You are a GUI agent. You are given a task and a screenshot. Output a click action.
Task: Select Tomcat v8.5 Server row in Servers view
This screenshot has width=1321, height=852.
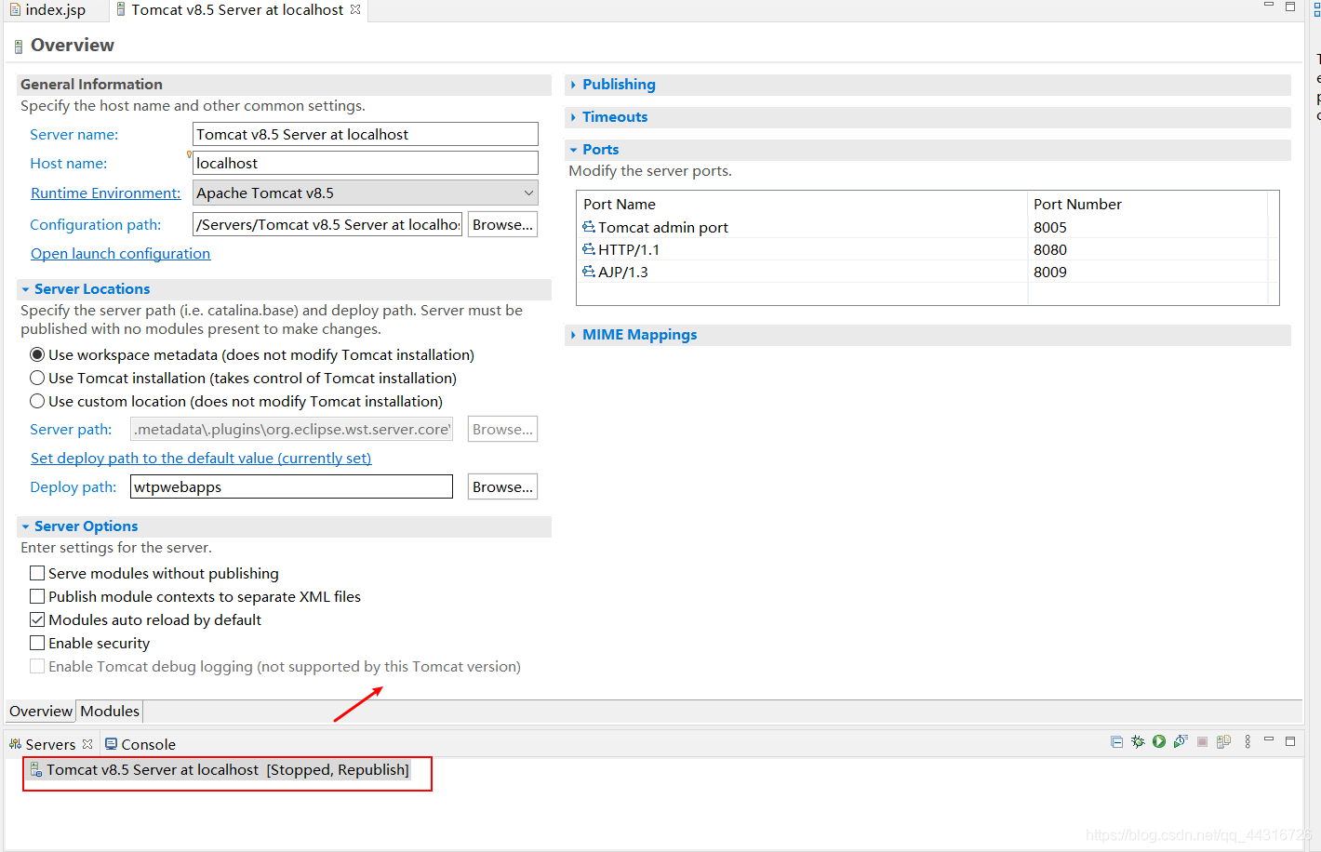(x=220, y=770)
